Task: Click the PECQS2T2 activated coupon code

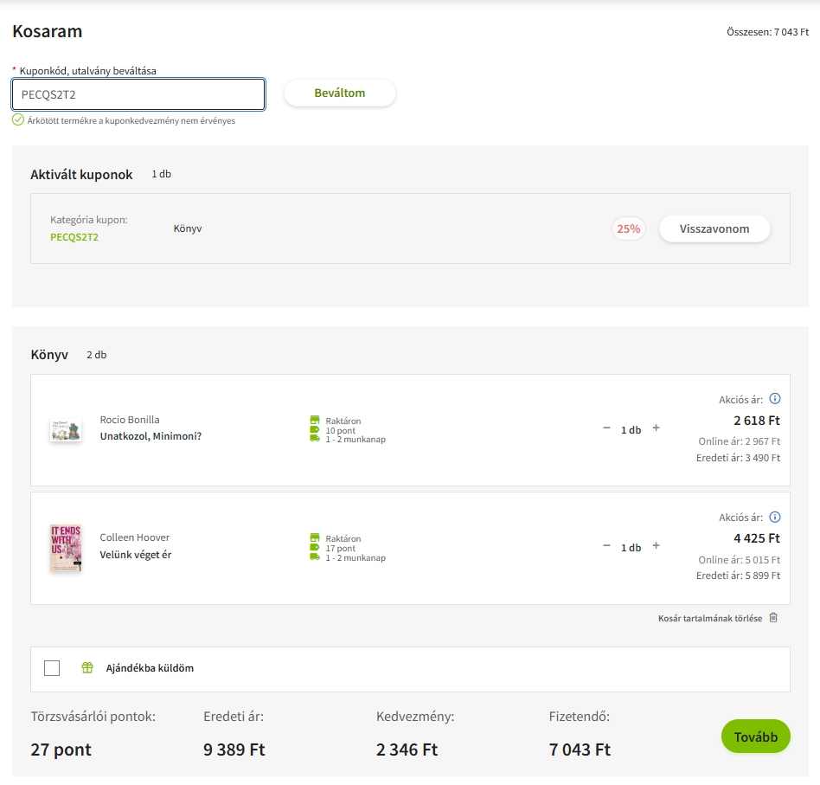Action: point(74,237)
